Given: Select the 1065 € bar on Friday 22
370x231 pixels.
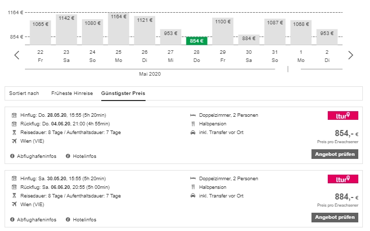Looking at the screenshot, I should click(x=40, y=32).
